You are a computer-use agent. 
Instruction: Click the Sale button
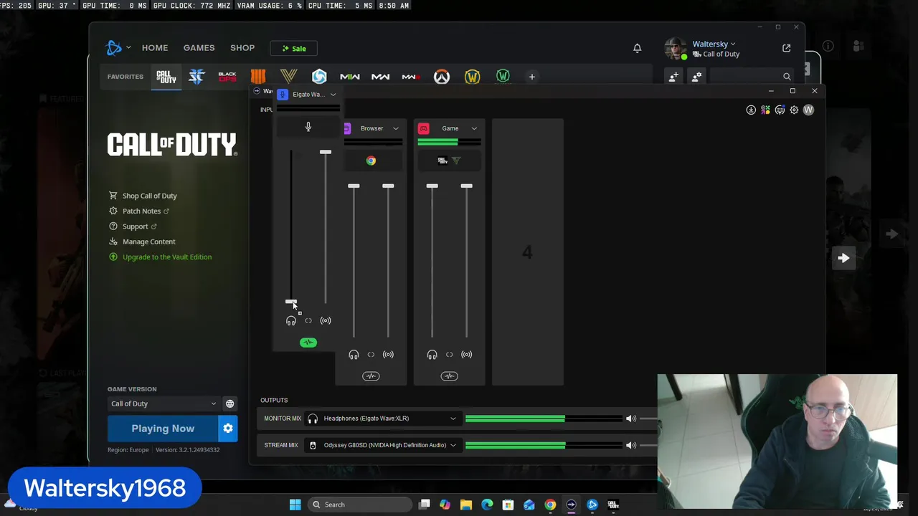click(x=294, y=48)
